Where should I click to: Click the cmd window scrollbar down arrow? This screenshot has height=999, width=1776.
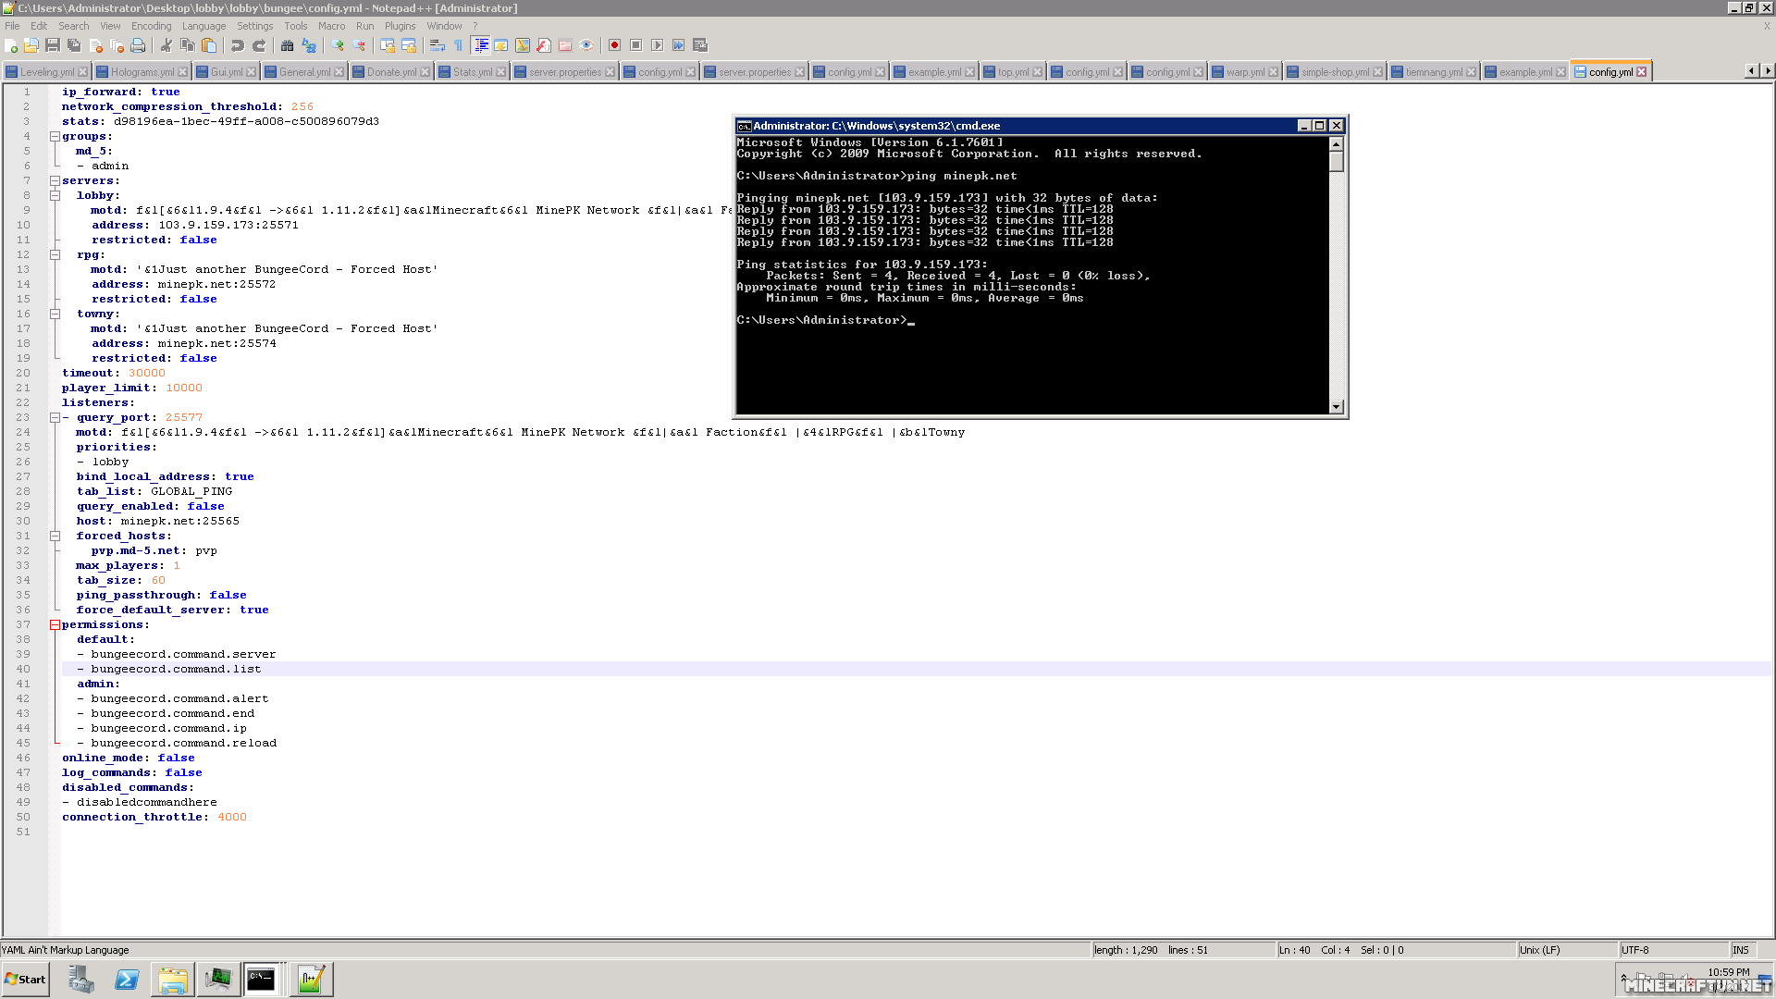(x=1336, y=407)
